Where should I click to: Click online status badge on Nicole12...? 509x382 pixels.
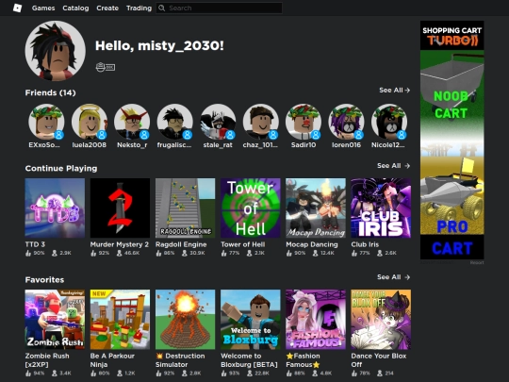coord(402,135)
